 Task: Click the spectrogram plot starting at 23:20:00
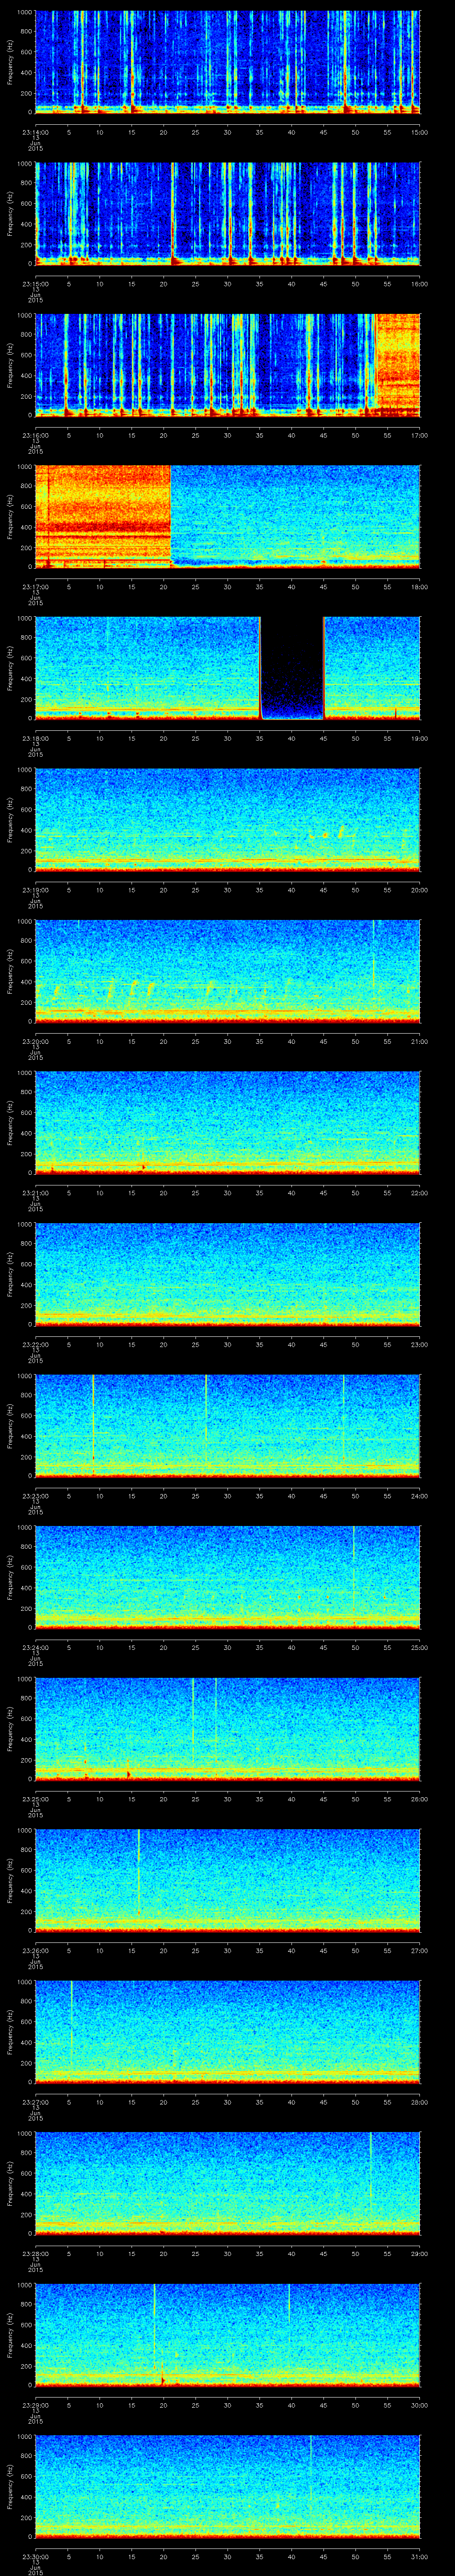point(228,971)
